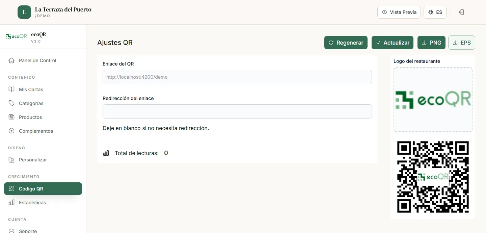Click the Enlace del QR field
Screen dimensions: 486x233
pyautogui.click(x=237, y=77)
